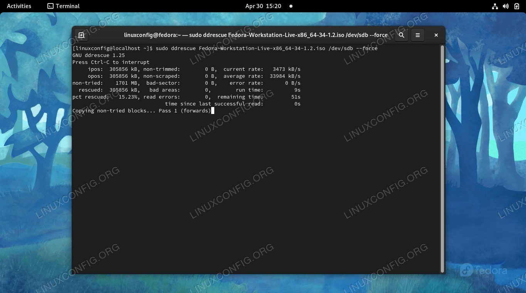Click the terminal icon beside the Terminal label
The image size is (526, 293).
pos(50,6)
